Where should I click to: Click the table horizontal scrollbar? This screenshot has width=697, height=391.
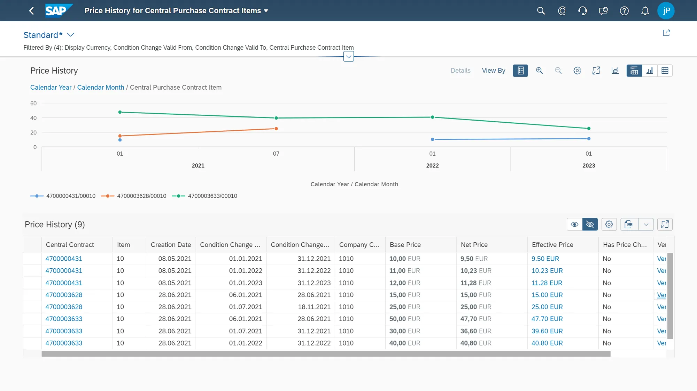tap(326, 354)
